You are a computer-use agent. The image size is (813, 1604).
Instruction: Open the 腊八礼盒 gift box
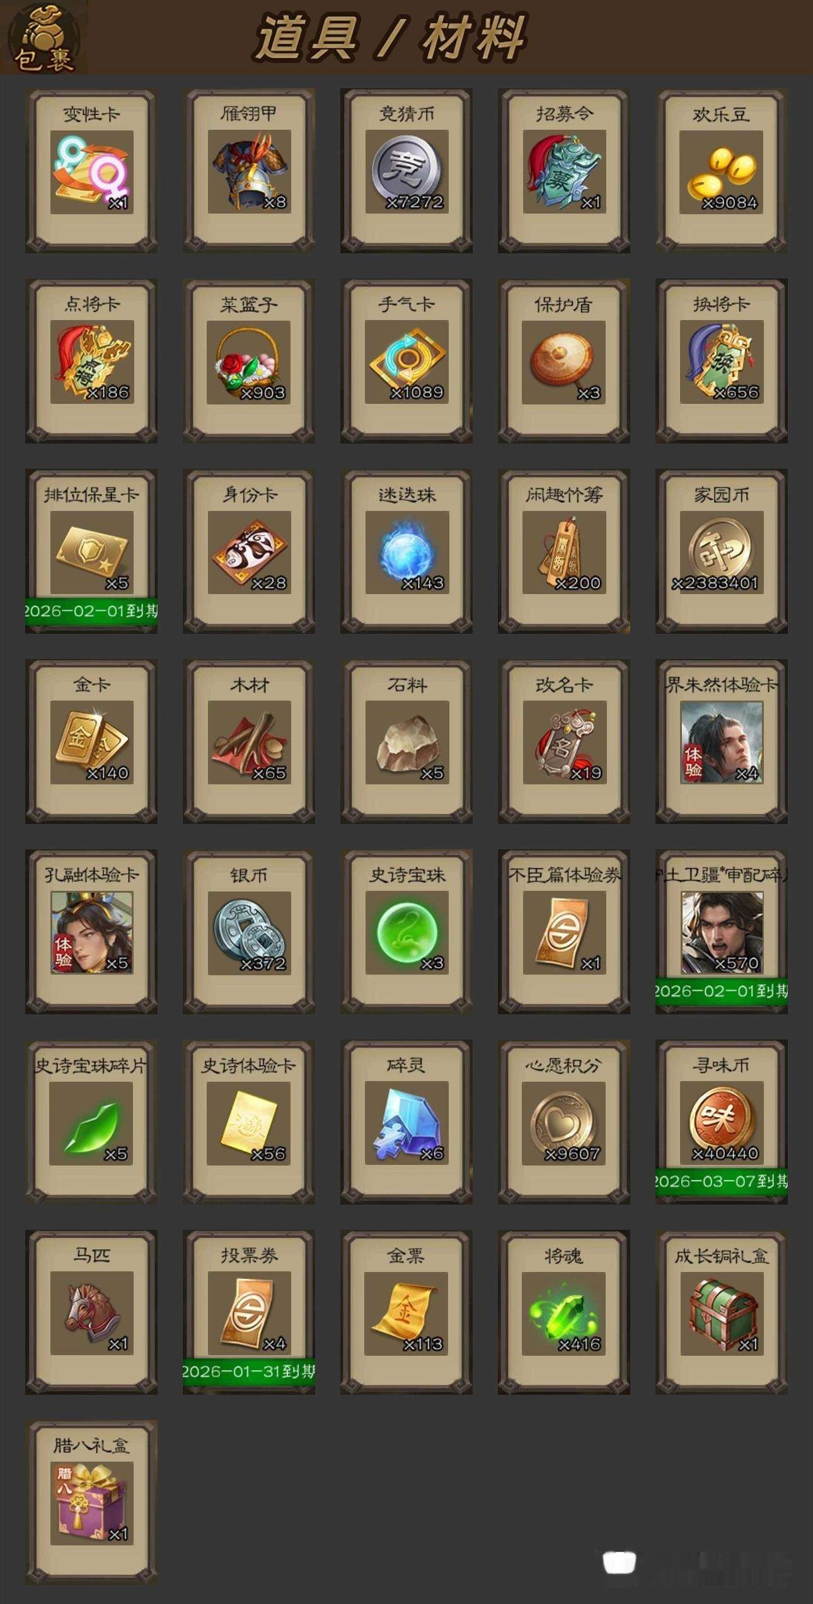[91, 1503]
